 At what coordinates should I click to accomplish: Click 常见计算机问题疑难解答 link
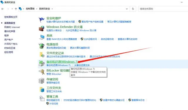click(119, 22)
